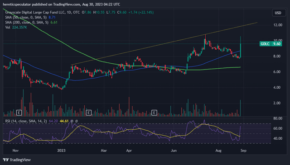Click the Jun label on time axis
The width and height of the screenshot is (290, 165).
tap(174, 151)
